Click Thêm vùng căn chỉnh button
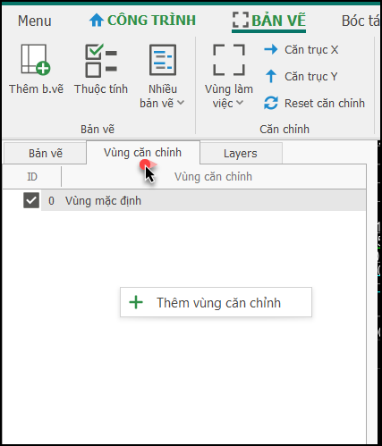Image resolution: width=382 pixels, height=446 pixels. click(216, 302)
